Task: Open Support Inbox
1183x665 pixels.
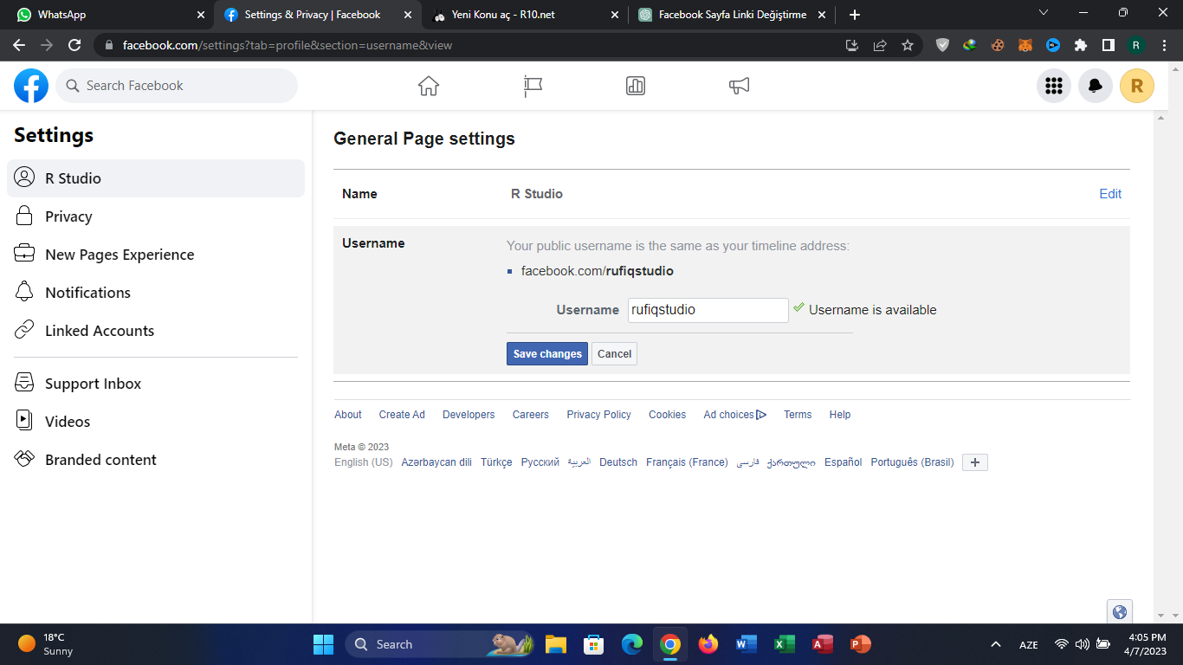Action: [x=156, y=384]
